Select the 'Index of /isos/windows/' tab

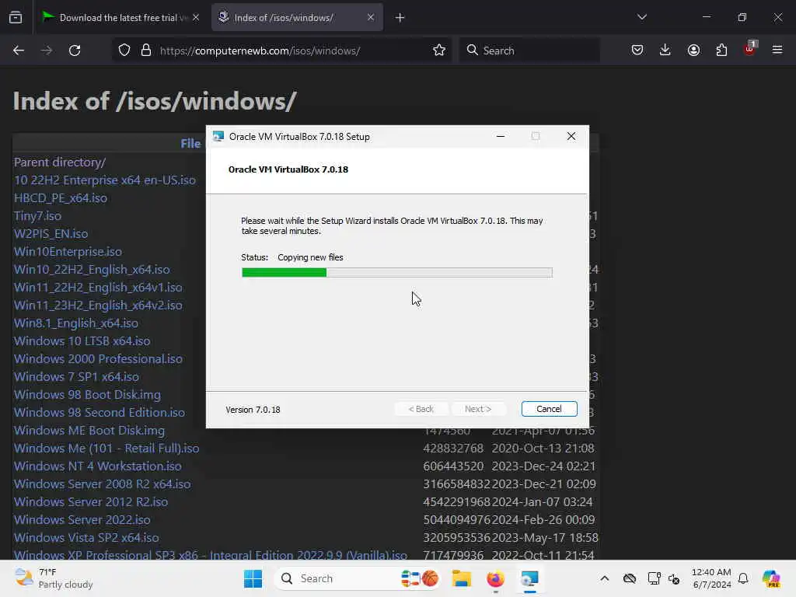(297, 18)
